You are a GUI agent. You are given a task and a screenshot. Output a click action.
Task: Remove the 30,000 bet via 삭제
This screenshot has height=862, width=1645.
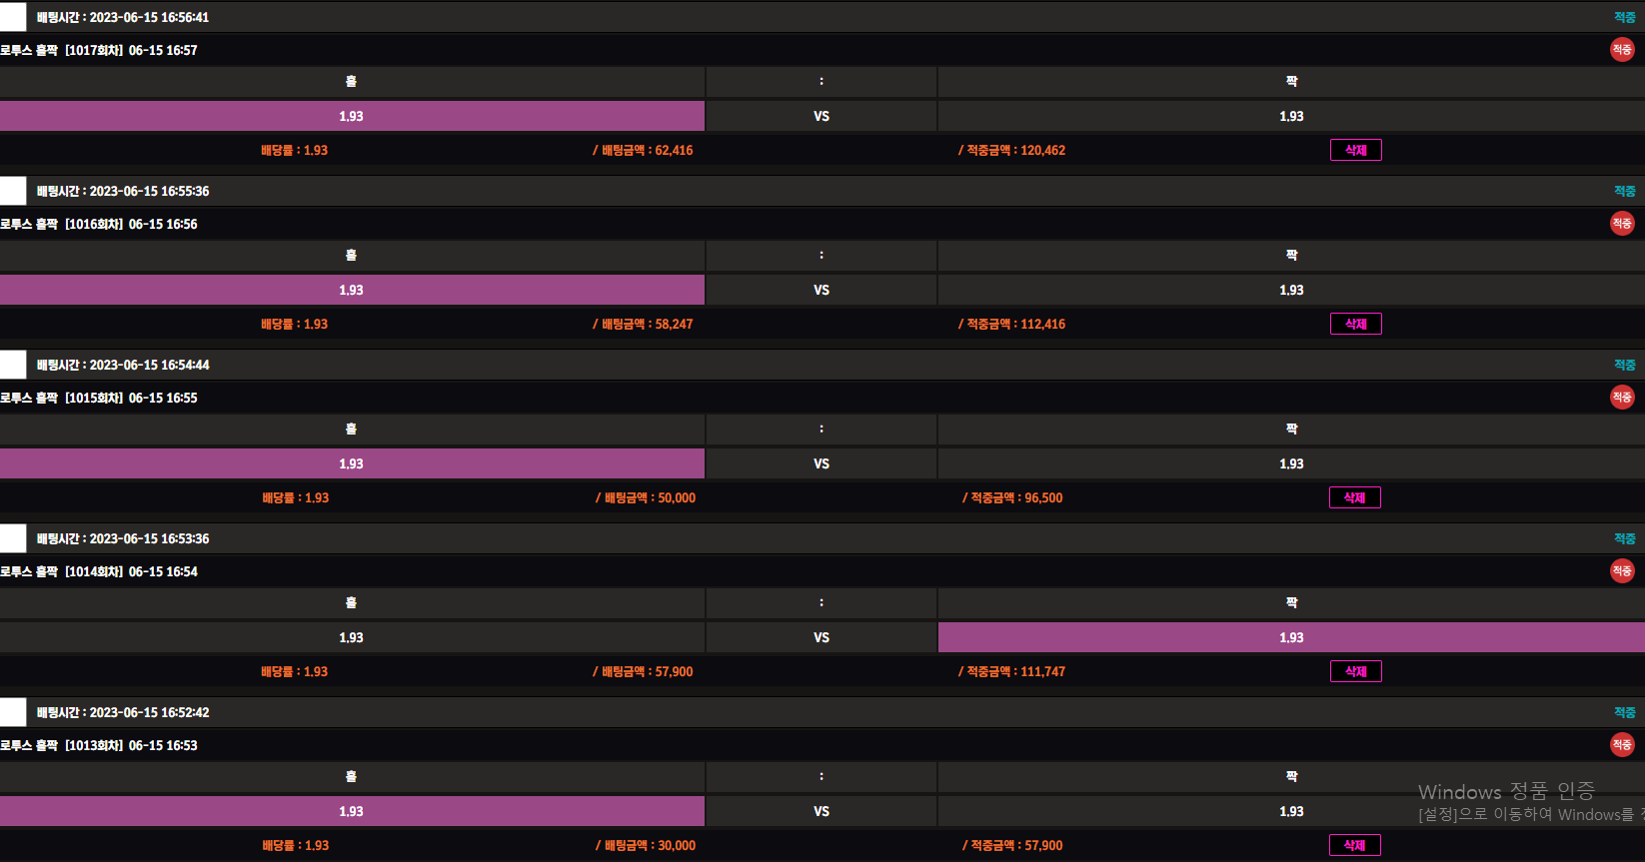[x=1354, y=845]
